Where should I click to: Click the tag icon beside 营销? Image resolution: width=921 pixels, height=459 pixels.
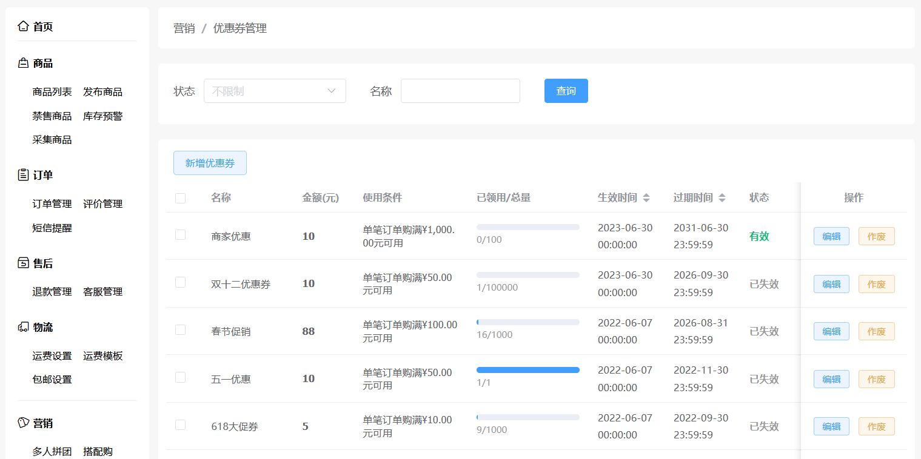[x=23, y=423]
